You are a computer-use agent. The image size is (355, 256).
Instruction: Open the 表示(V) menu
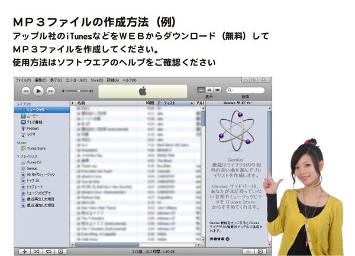click(x=56, y=80)
